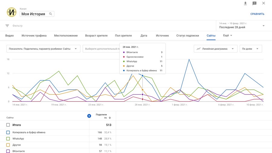Toggle the WhatsApp row checkbox
Image resolution: width=272 pixels, height=153 pixels.
[x=8, y=139]
